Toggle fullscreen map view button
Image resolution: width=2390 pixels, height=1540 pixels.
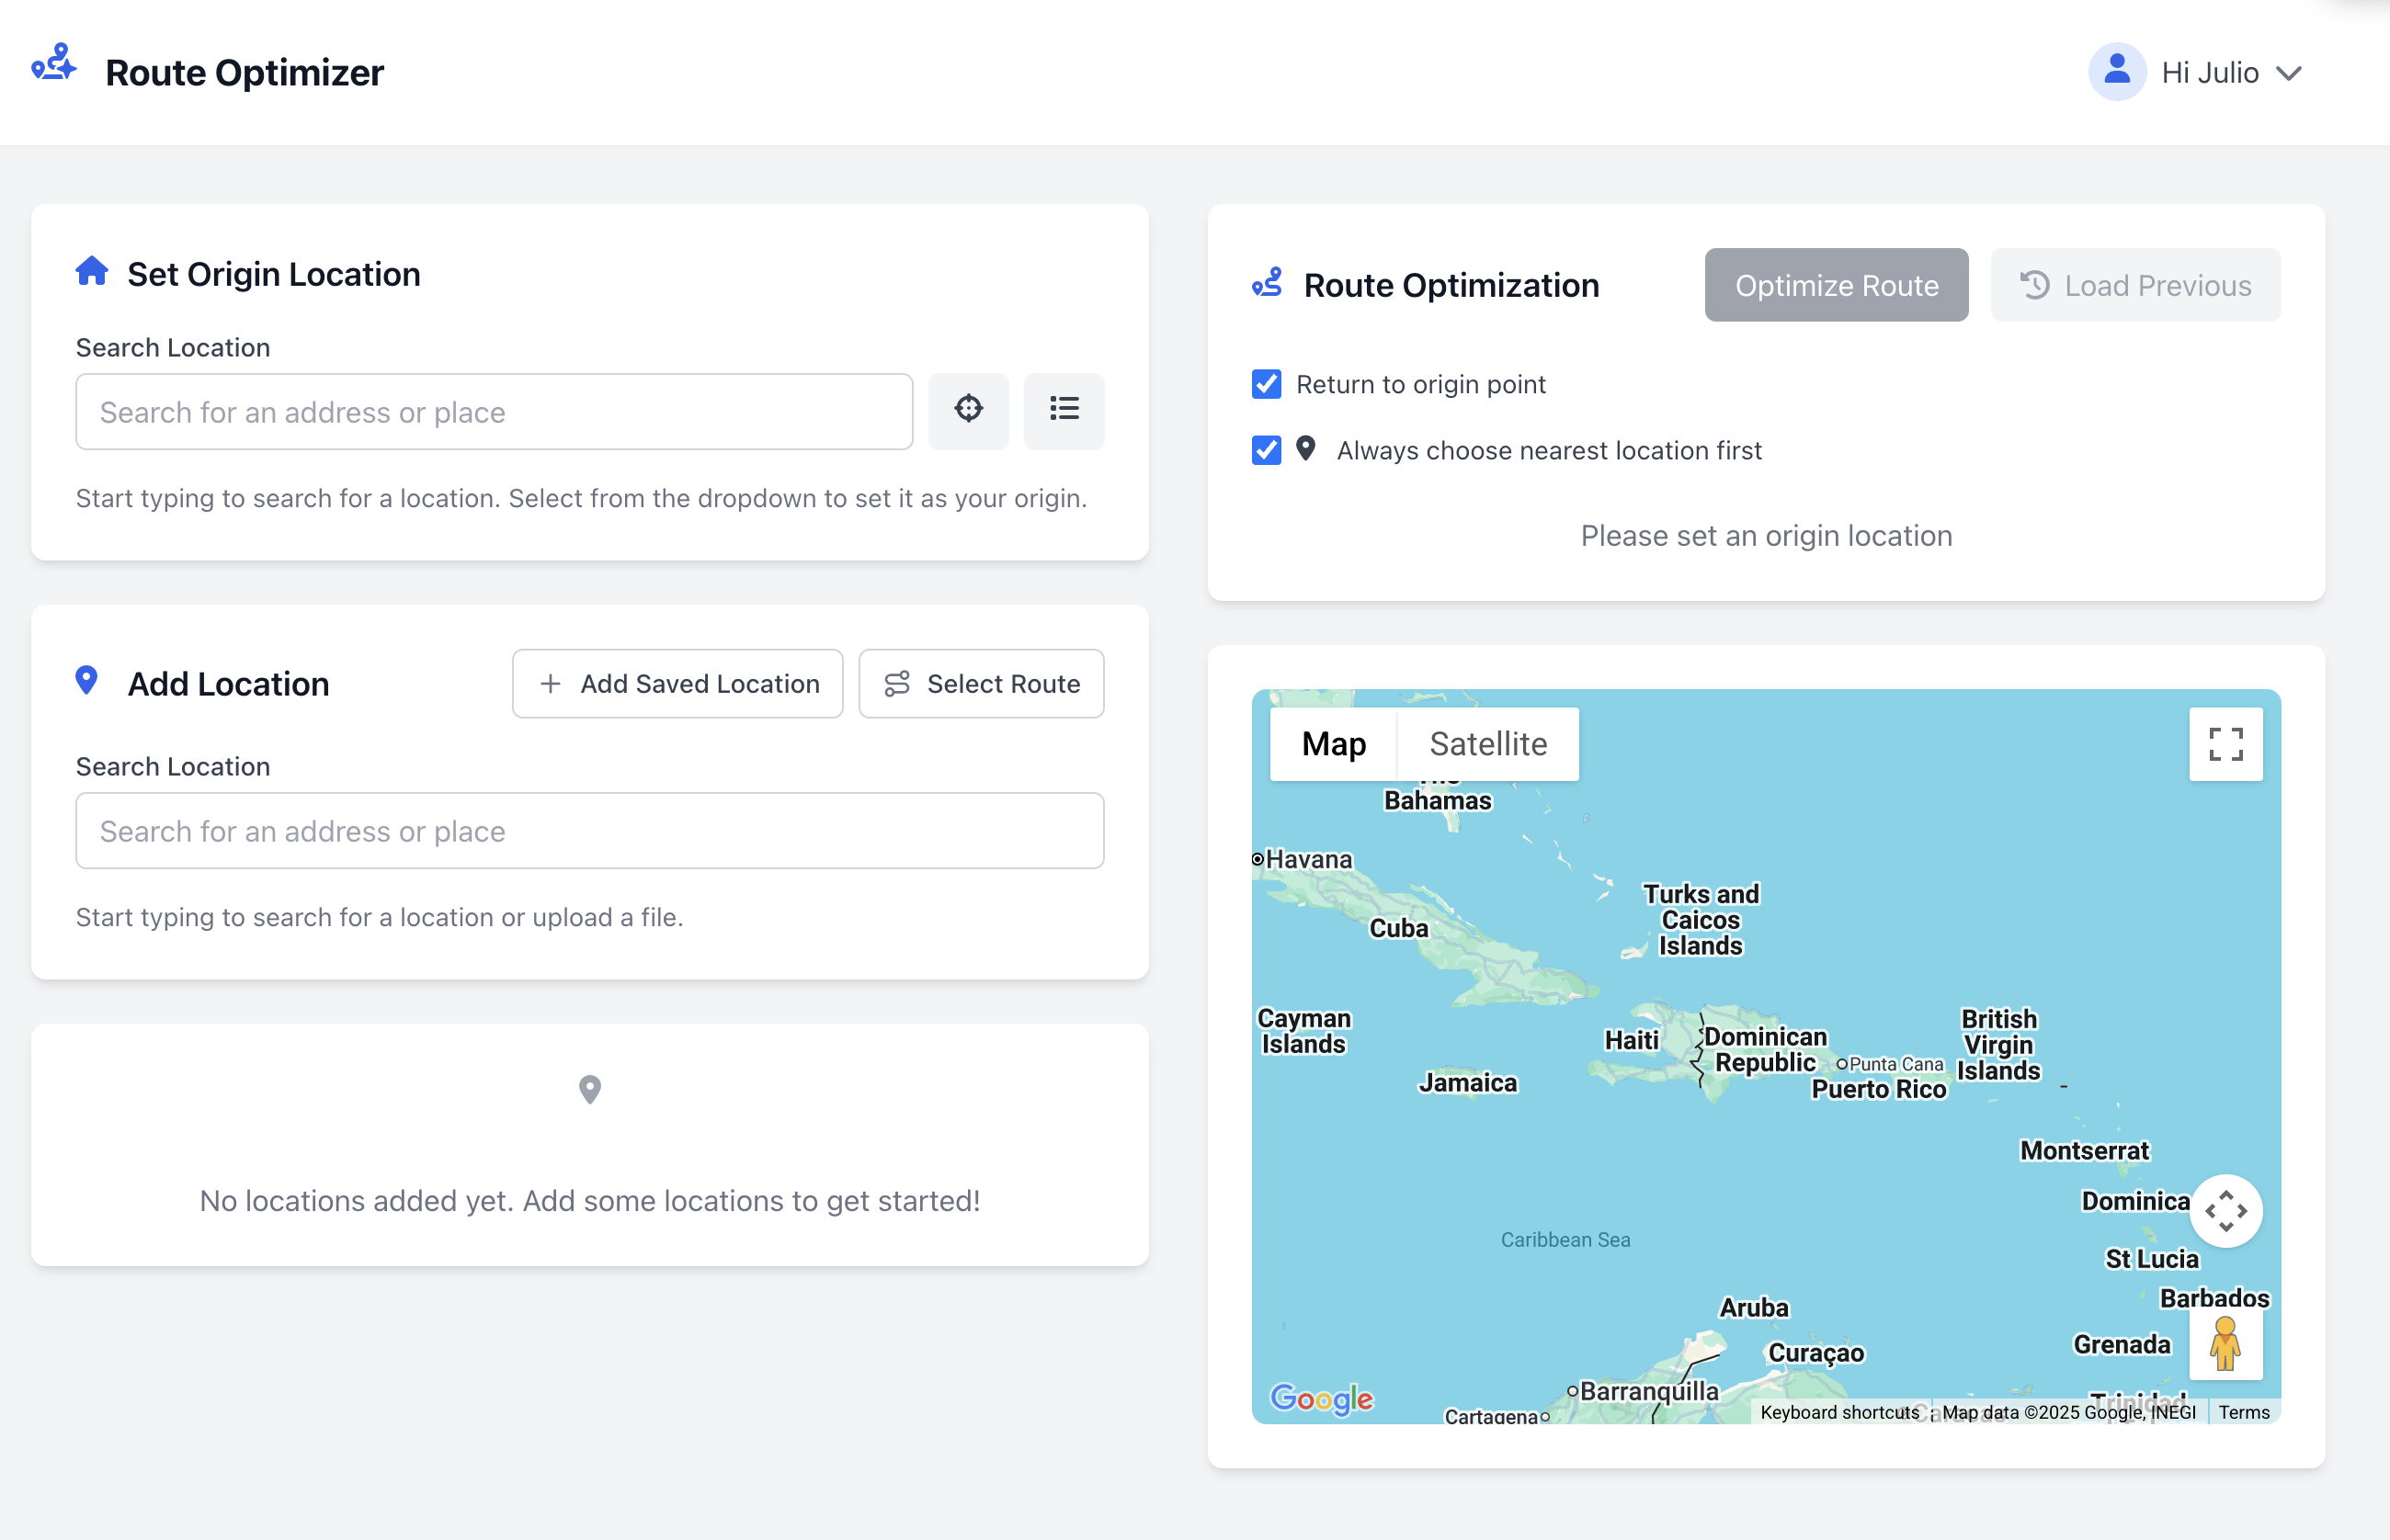(2225, 744)
